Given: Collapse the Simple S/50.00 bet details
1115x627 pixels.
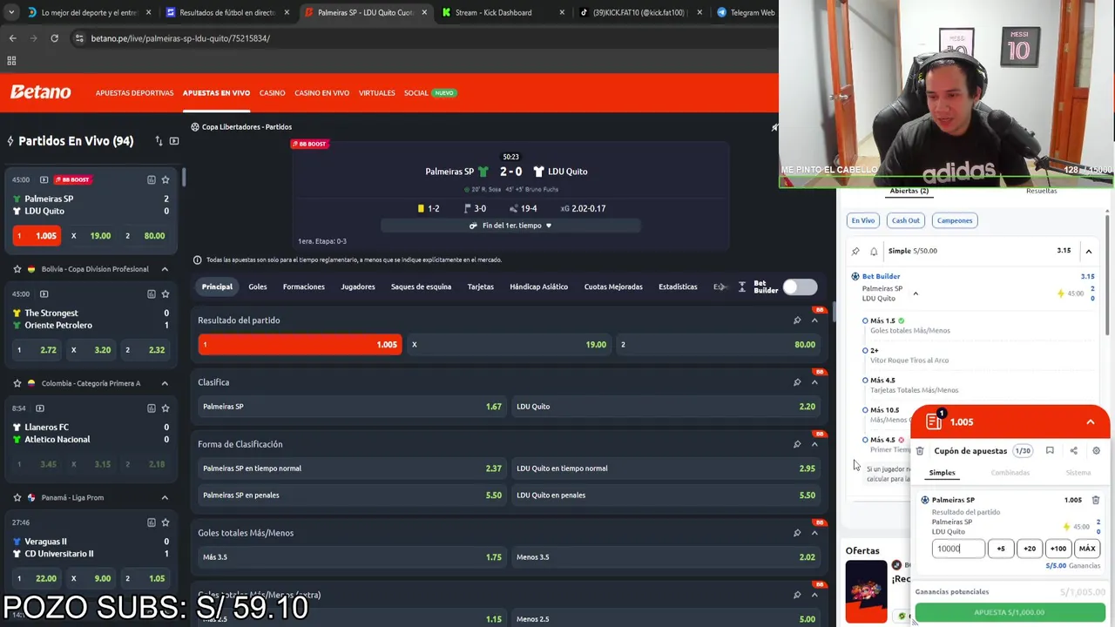Looking at the screenshot, I should (1088, 251).
